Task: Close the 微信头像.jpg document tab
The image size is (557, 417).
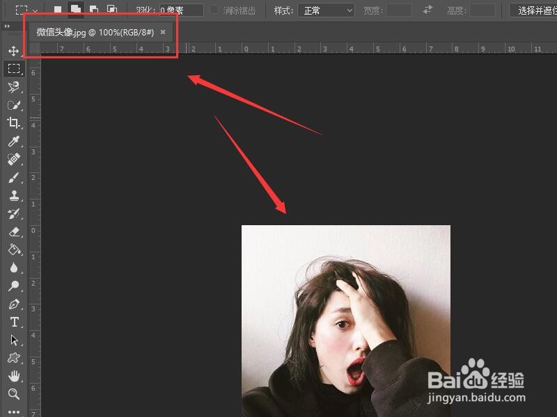Action: click(x=163, y=32)
